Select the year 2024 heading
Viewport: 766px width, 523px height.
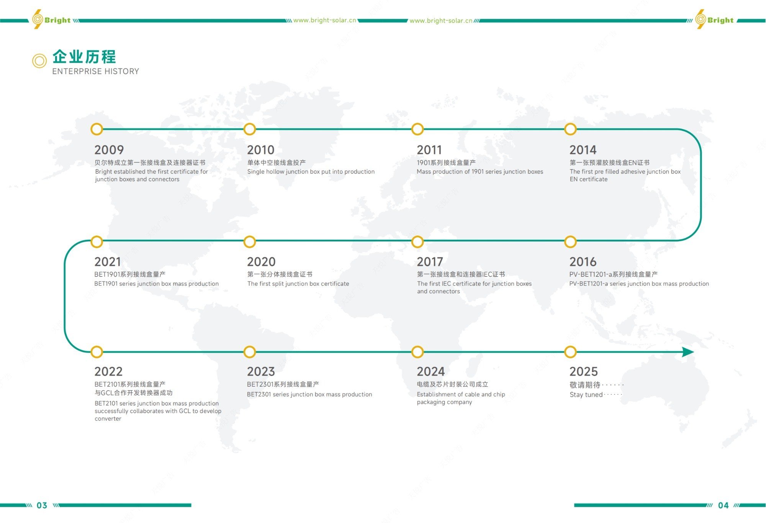(431, 371)
